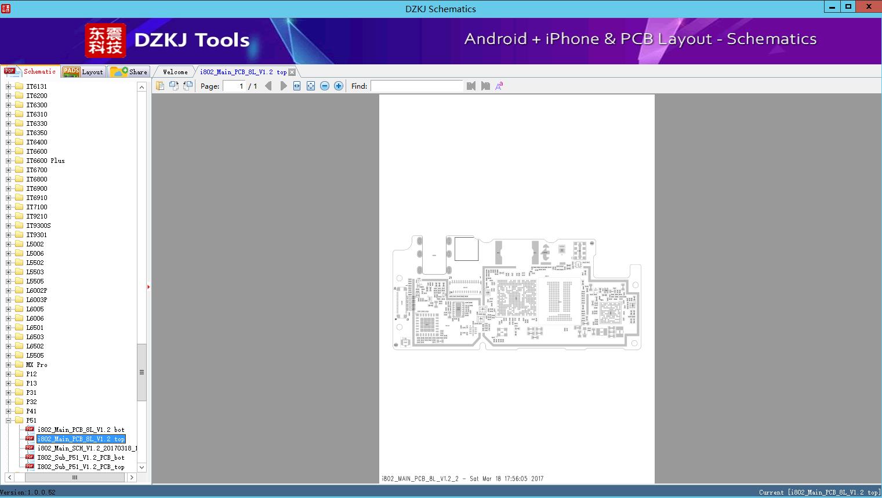Switch to the Share tab

coord(130,71)
